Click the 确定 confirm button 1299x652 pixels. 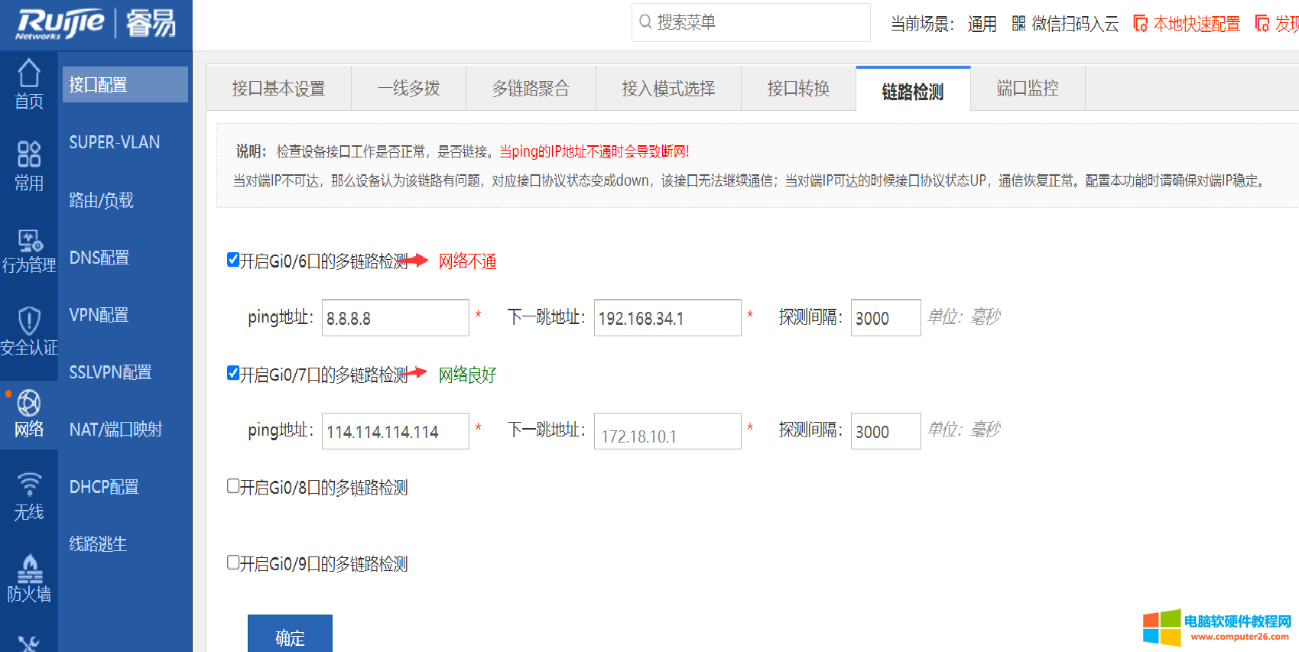[x=290, y=634]
